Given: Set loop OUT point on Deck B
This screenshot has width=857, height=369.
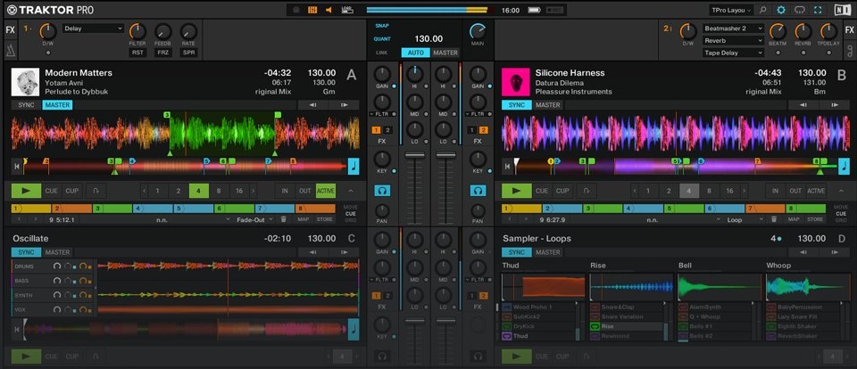Looking at the screenshot, I should (x=795, y=191).
